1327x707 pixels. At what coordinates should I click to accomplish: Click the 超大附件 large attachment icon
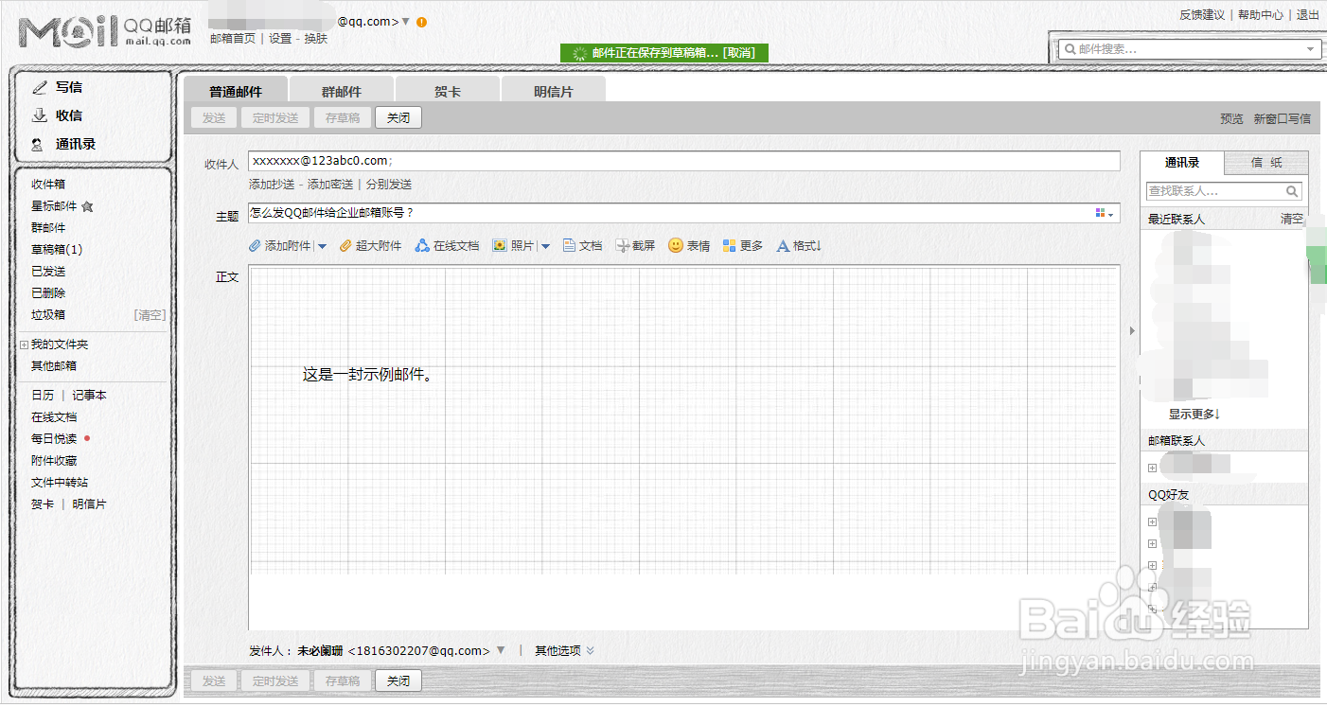pos(345,246)
